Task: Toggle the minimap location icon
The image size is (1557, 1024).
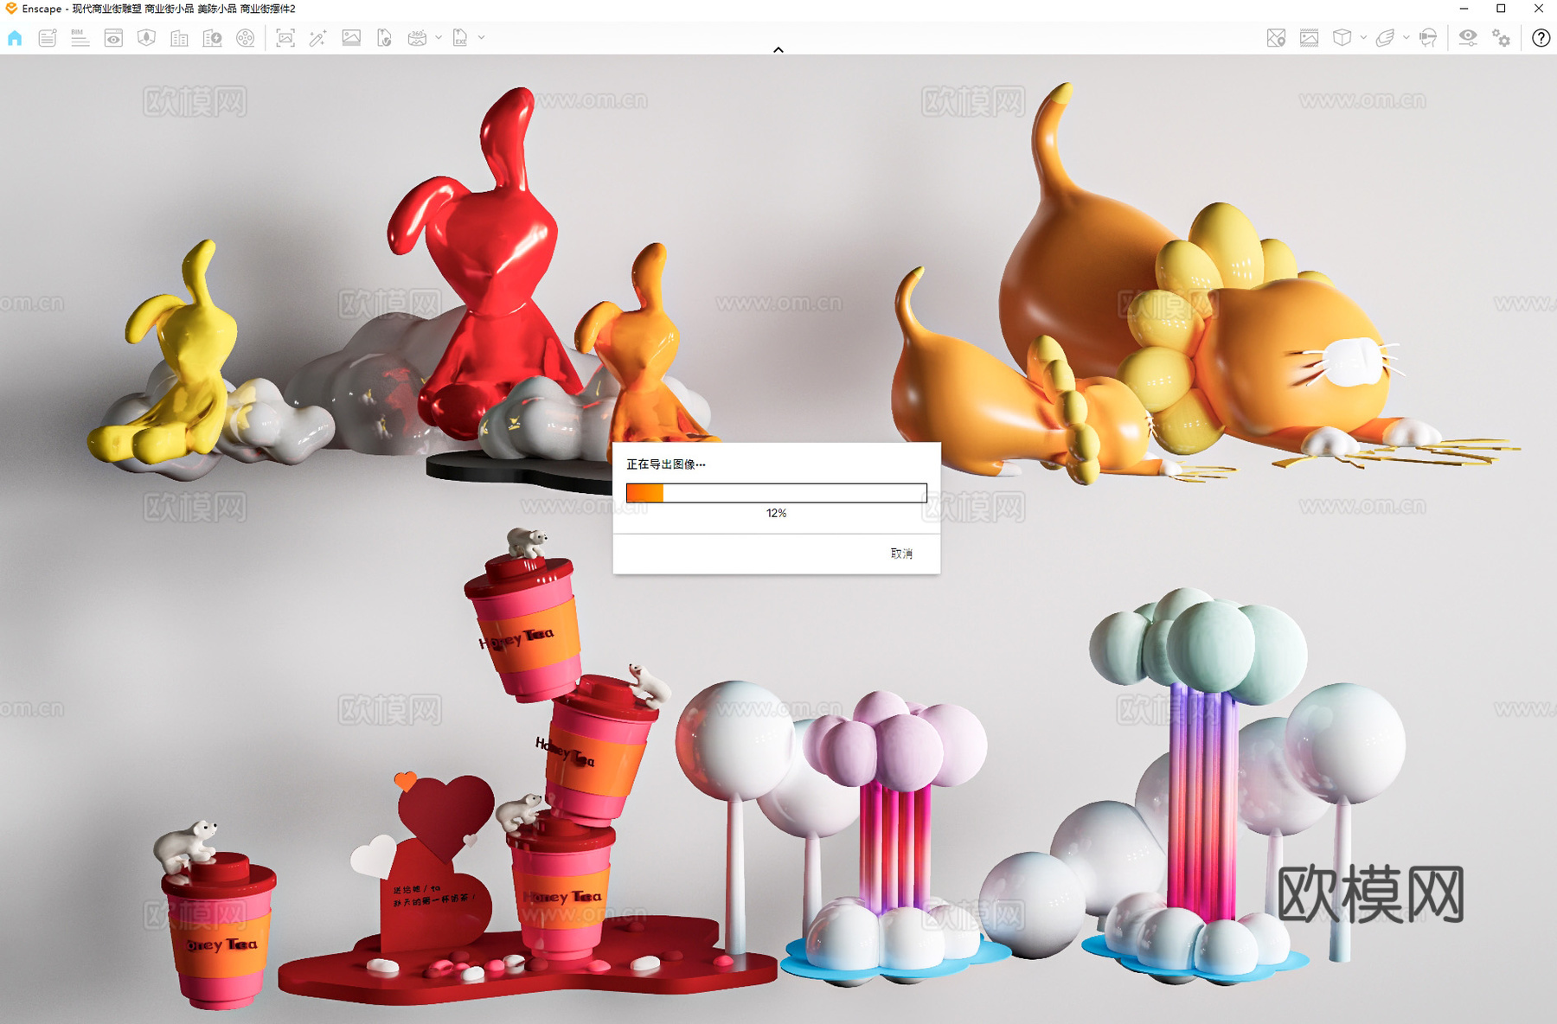Action: pos(1276,38)
